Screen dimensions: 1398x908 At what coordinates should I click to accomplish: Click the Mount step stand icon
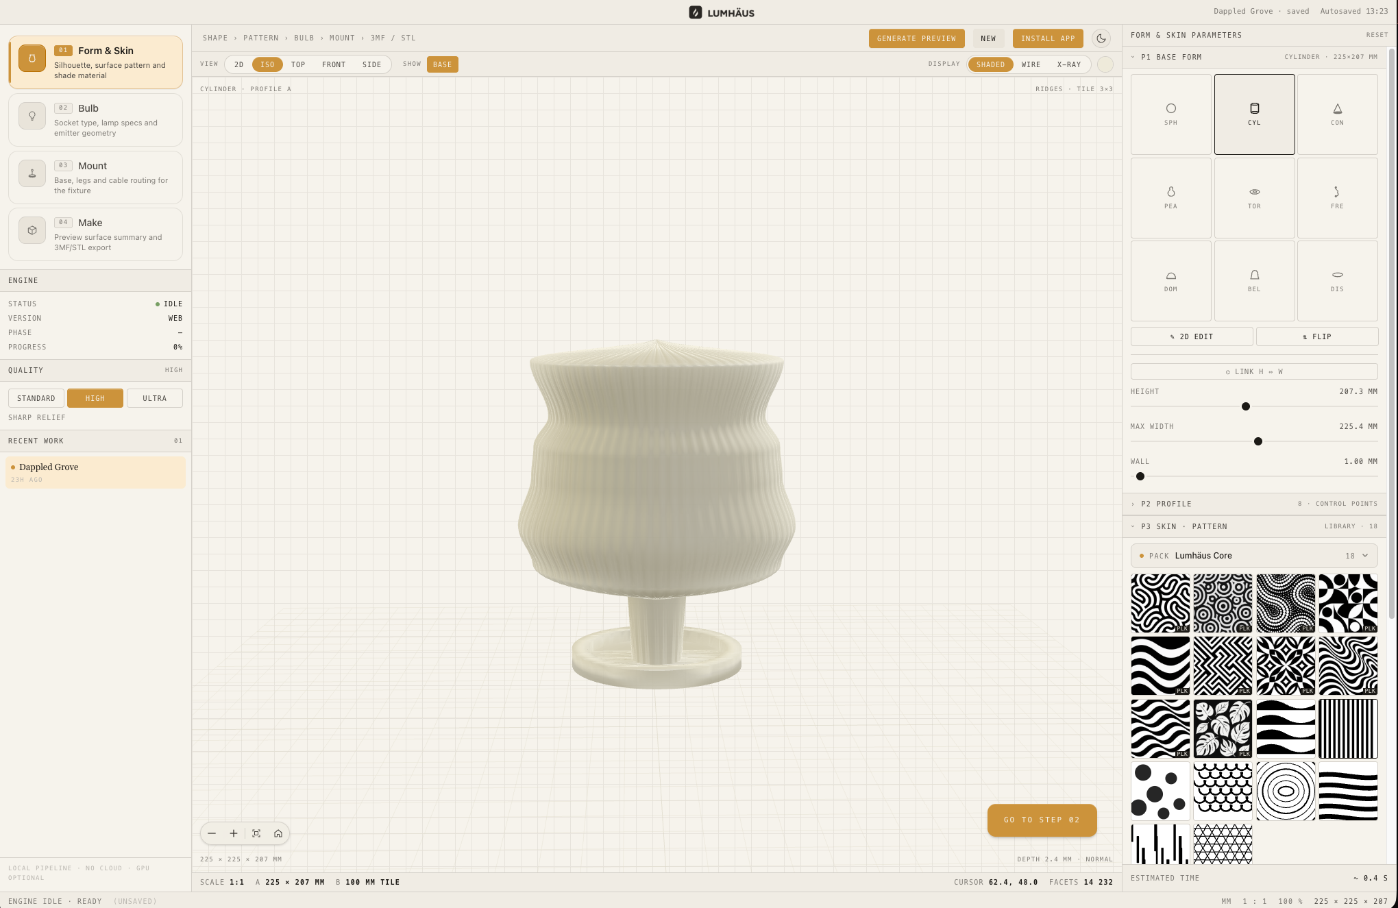(32, 173)
